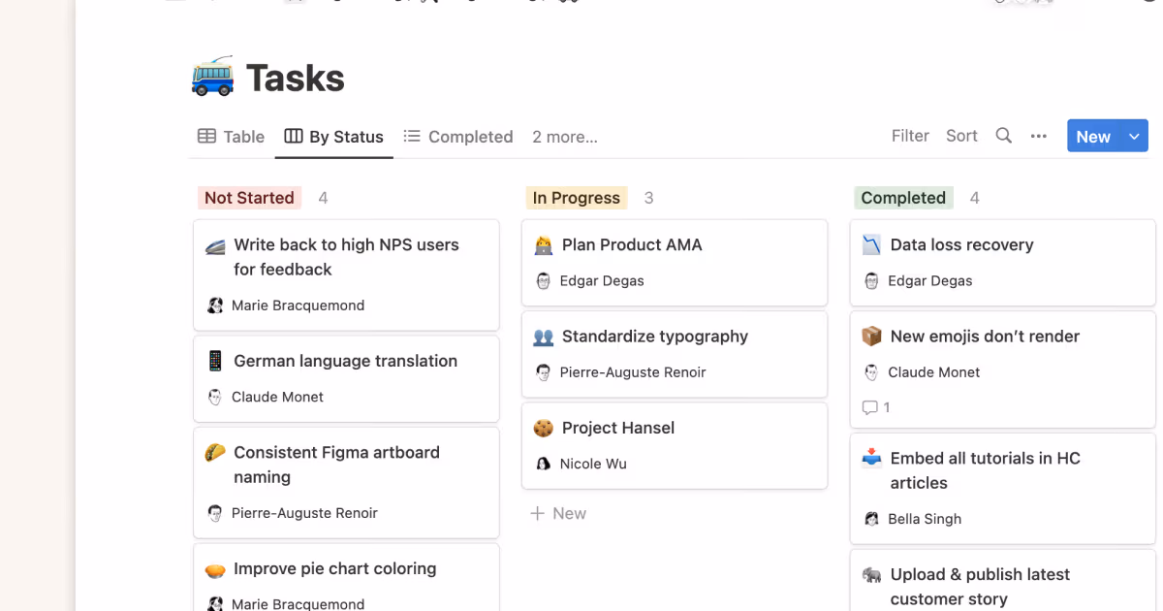Open the New button's dropdown arrow
This screenshot has width=1163, height=611.
1132,136
